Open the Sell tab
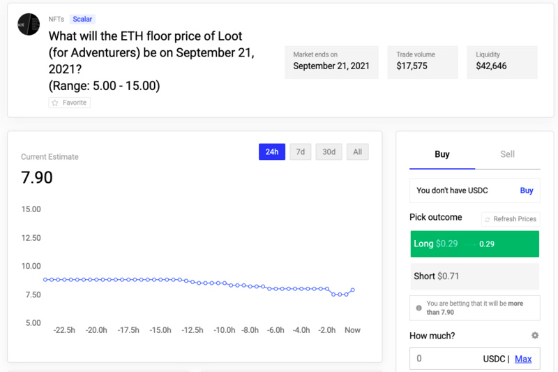This screenshot has height=372, width=558. (x=508, y=154)
